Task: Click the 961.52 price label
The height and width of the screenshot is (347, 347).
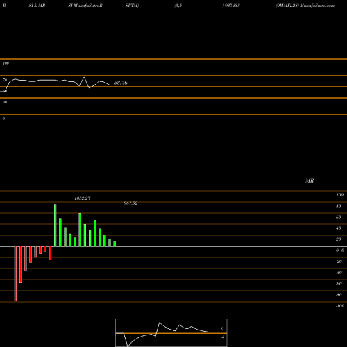Action: tap(130, 203)
